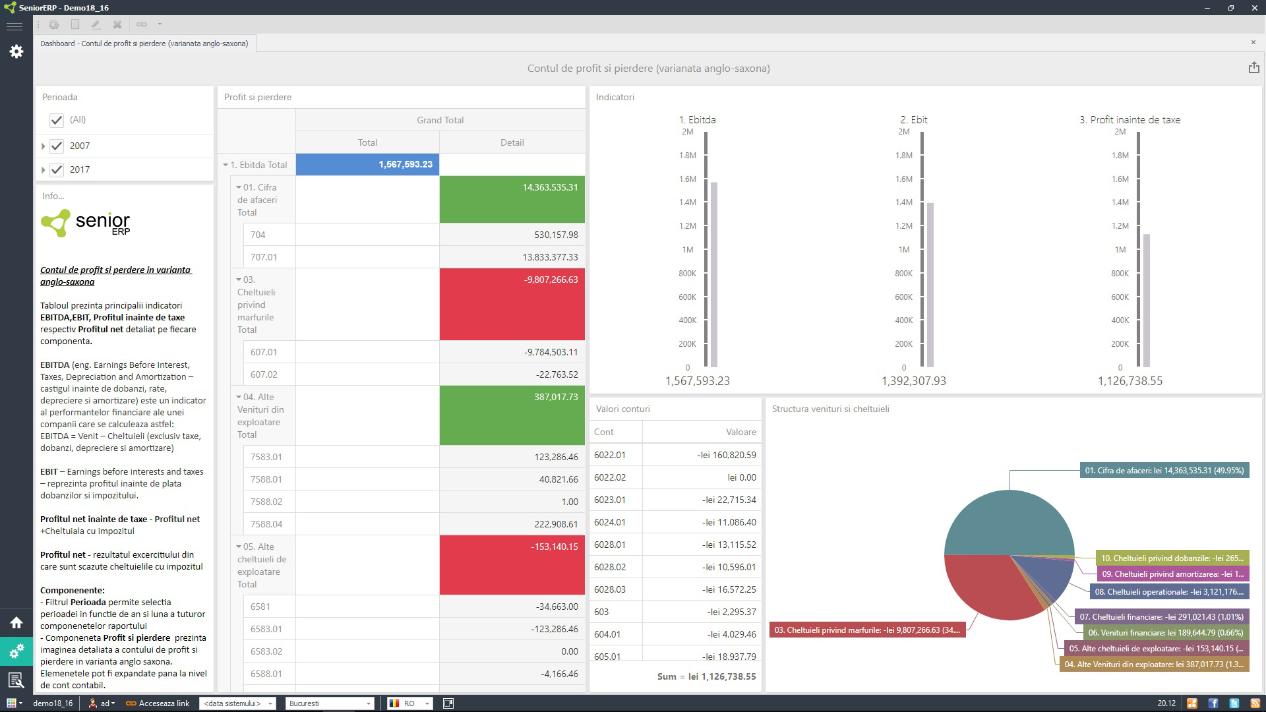Click the refresh toolbar icon
Viewport: 1266px width, 712px height.
54,24
